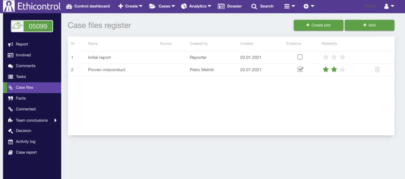This screenshot has width=405, height=179.
Task: Sort by the Name column header
Action: (x=93, y=44)
